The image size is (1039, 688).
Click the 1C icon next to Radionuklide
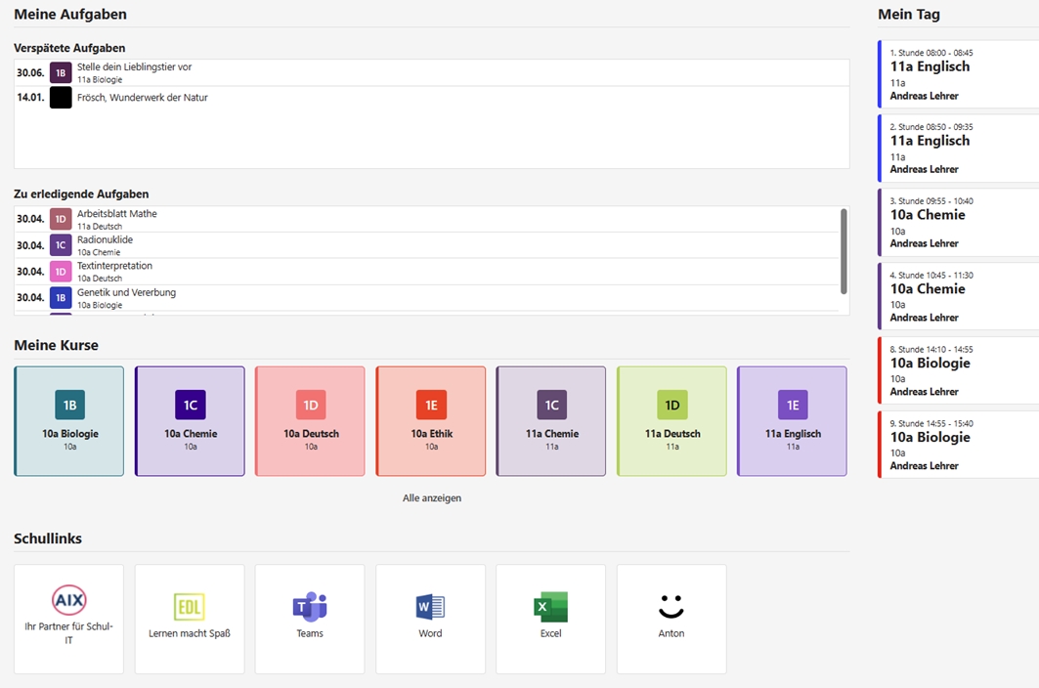click(61, 245)
